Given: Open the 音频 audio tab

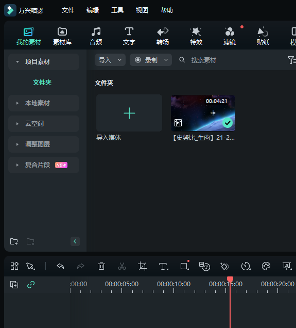Looking at the screenshot, I should tap(96, 36).
